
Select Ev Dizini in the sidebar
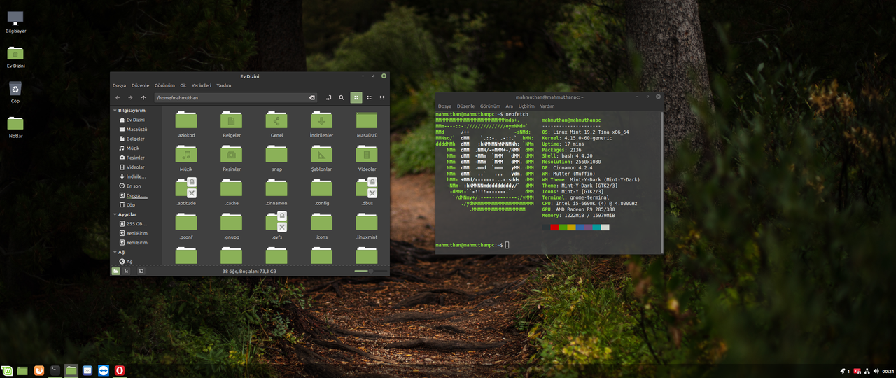tap(135, 120)
